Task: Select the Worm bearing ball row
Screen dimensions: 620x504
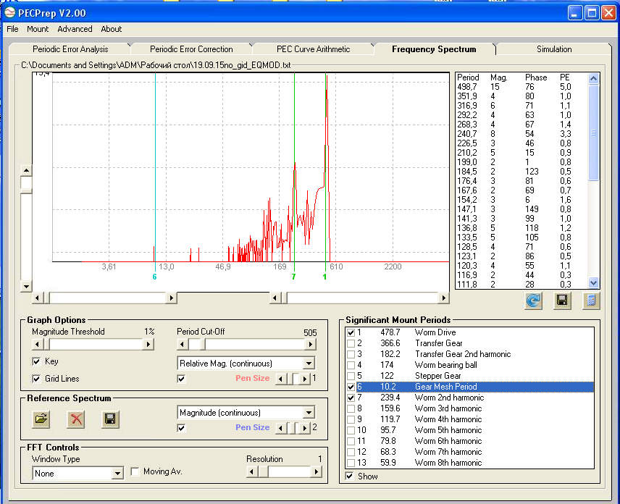Action: [x=470, y=365]
